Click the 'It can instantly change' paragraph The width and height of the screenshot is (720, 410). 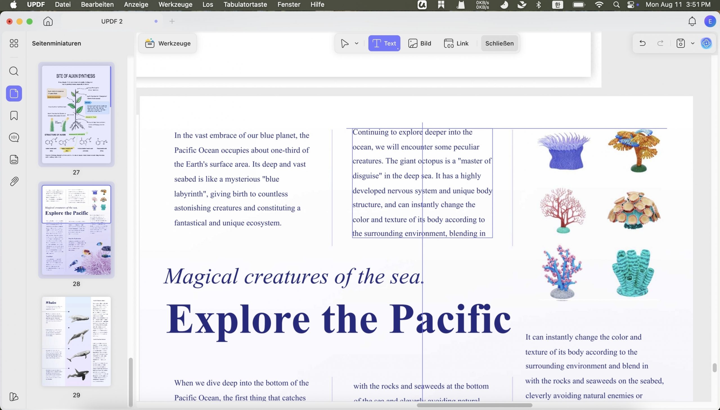click(594, 367)
